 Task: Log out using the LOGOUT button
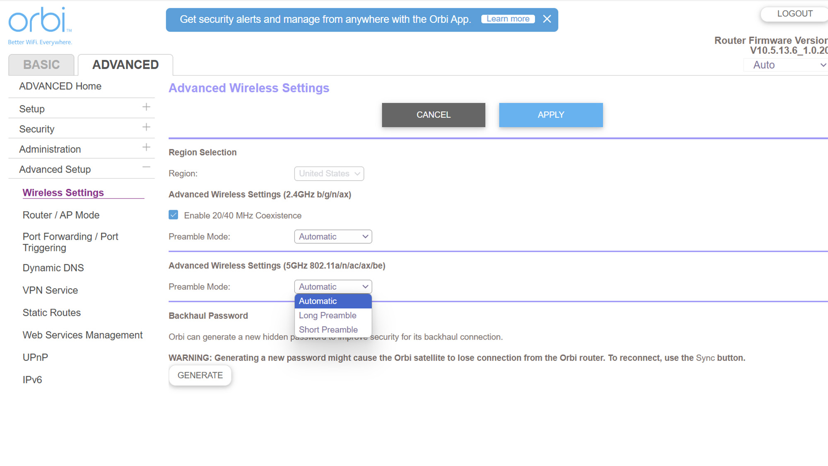(x=794, y=14)
